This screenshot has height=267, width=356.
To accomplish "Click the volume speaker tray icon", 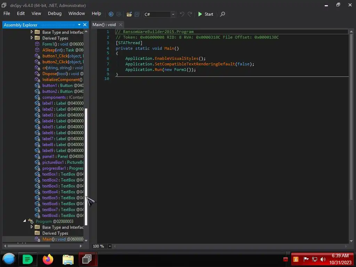I will coord(323,259).
